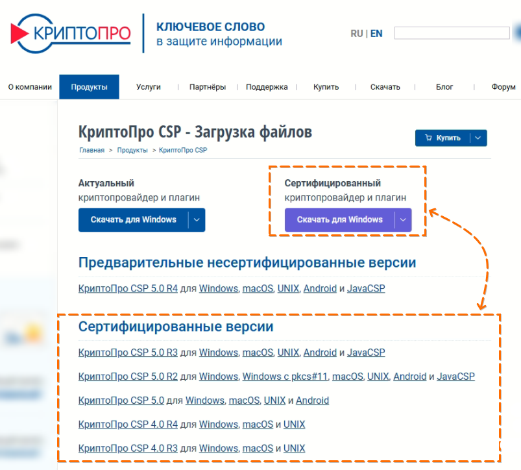Screen dimensions: 521x470
Task: Open the Поддержка menu item
Action: pyautogui.click(x=267, y=87)
